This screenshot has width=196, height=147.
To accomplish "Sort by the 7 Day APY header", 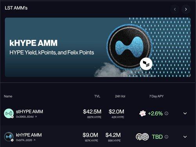I will point(156,96).
